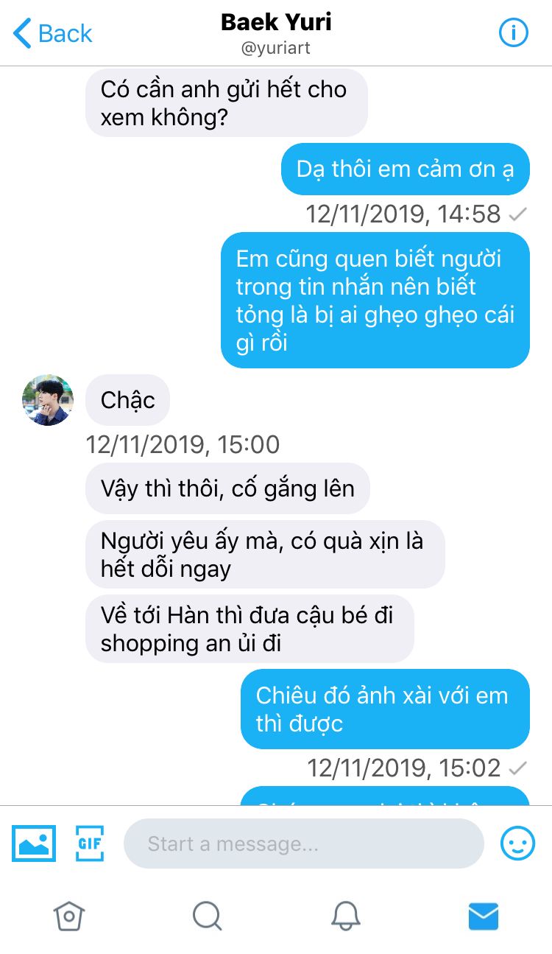Open the emoji smiley icon
The width and height of the screenshot is (552, 954).
click(x=518, y=843)
